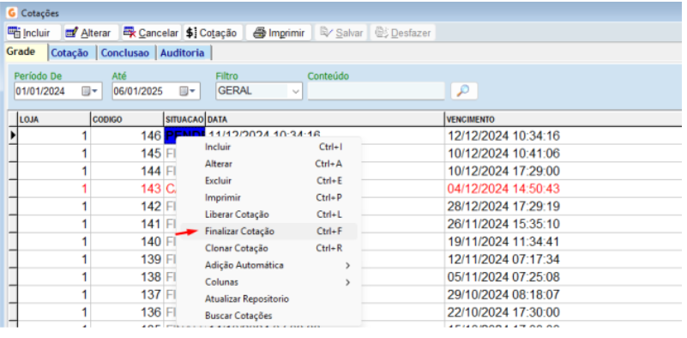Viewport: 687px width, 338px height.
Task: Select Liberar Cotação in context menu
Action: tap(268, 214)
